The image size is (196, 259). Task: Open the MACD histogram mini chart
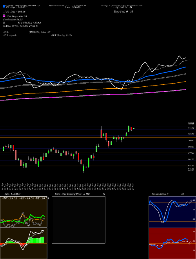[x=24, y=243]
